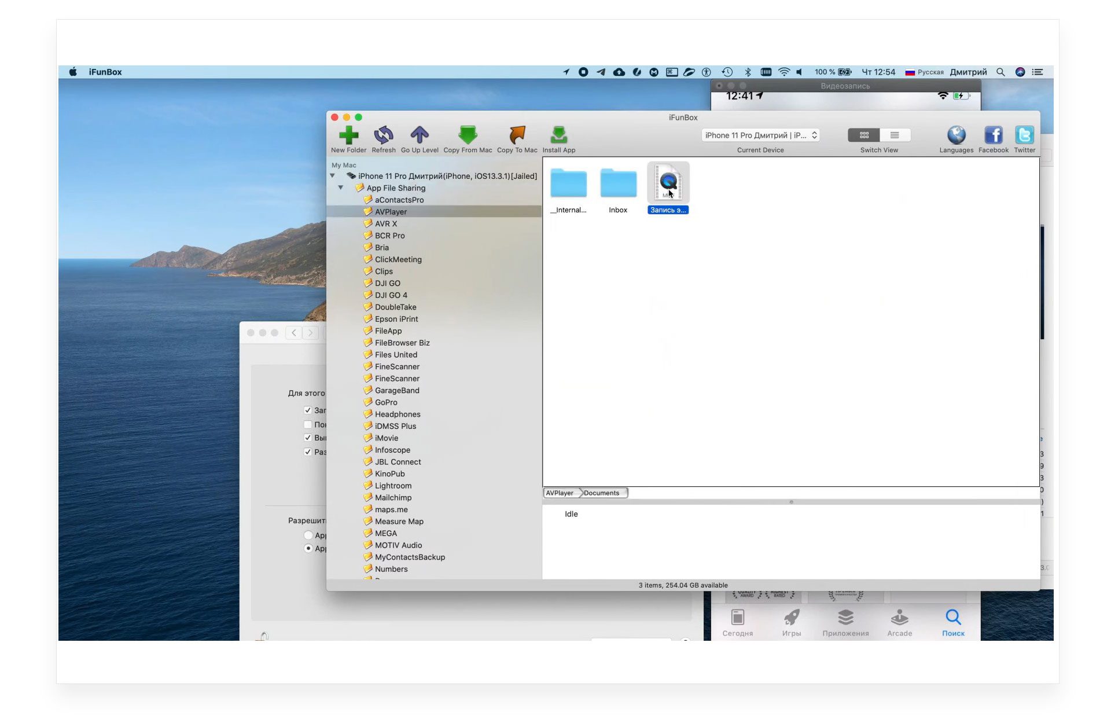
Task: Open Сегодня tab in App Store window
Action: click(737, 623)
